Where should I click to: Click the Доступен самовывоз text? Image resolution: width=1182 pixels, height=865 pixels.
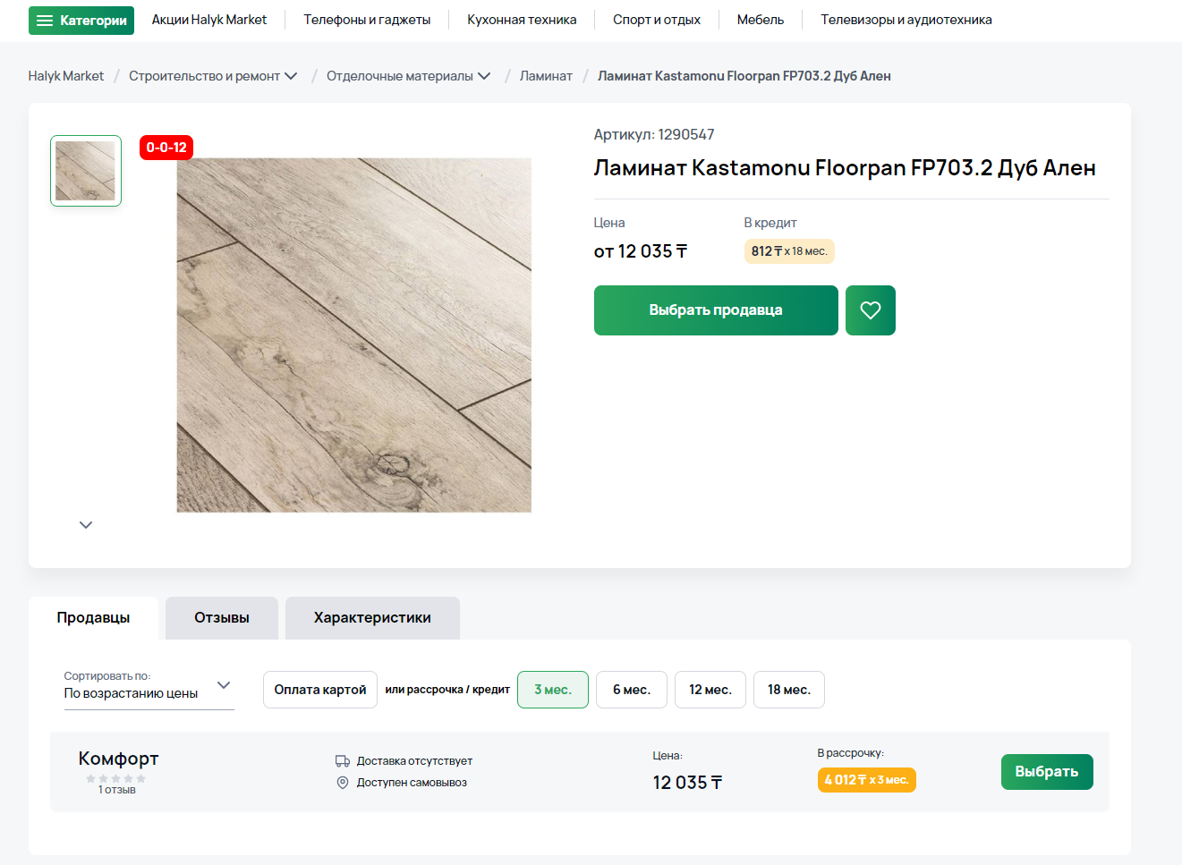pyautogui.click(x=412, y=783)
